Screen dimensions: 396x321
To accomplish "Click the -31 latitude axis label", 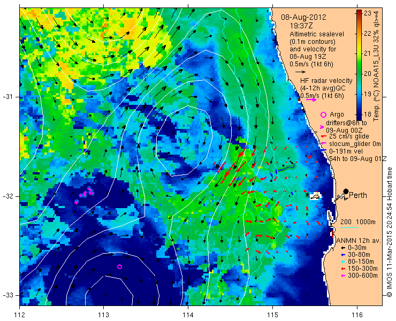I will (x=9, y=97).
